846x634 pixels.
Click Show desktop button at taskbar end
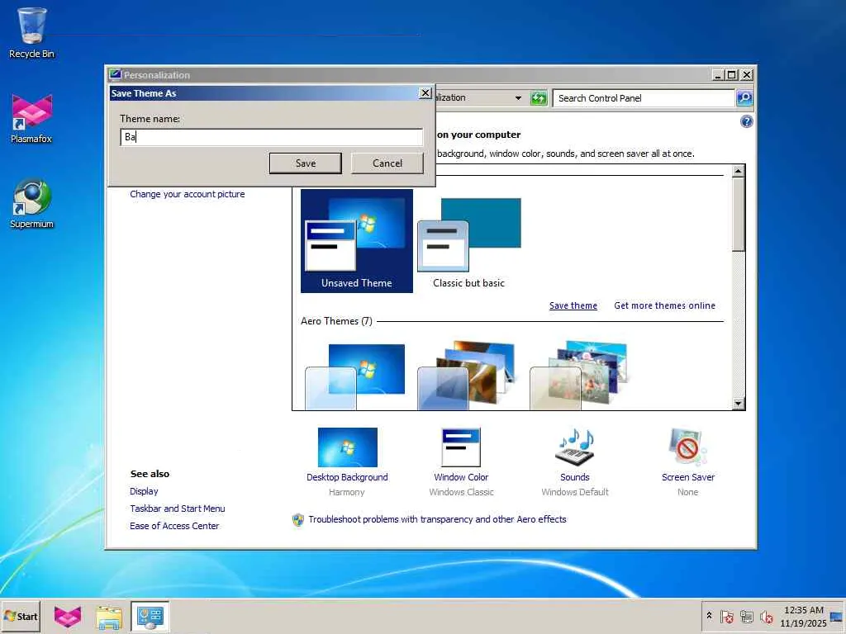(x=837, y=617)
